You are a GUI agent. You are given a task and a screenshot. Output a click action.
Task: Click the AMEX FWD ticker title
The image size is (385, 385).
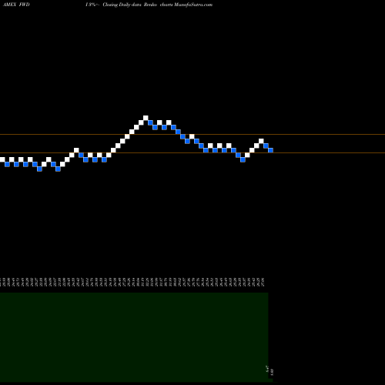16,5
